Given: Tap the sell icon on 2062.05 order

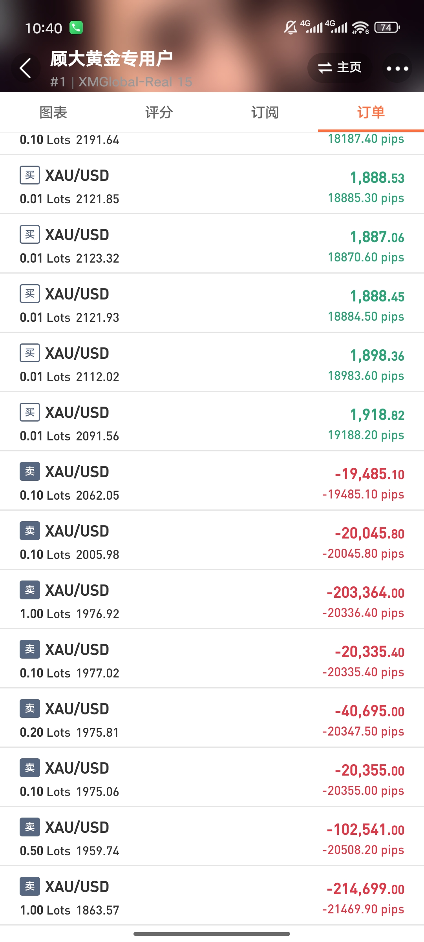Looking at the screenshot, I should point(30,472).
